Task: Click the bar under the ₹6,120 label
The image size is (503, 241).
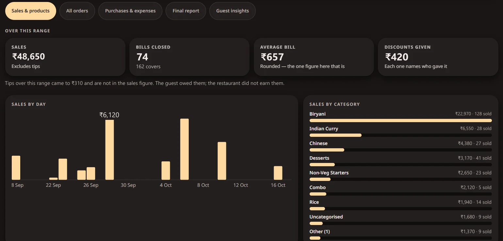Action: tap(109, 150)
